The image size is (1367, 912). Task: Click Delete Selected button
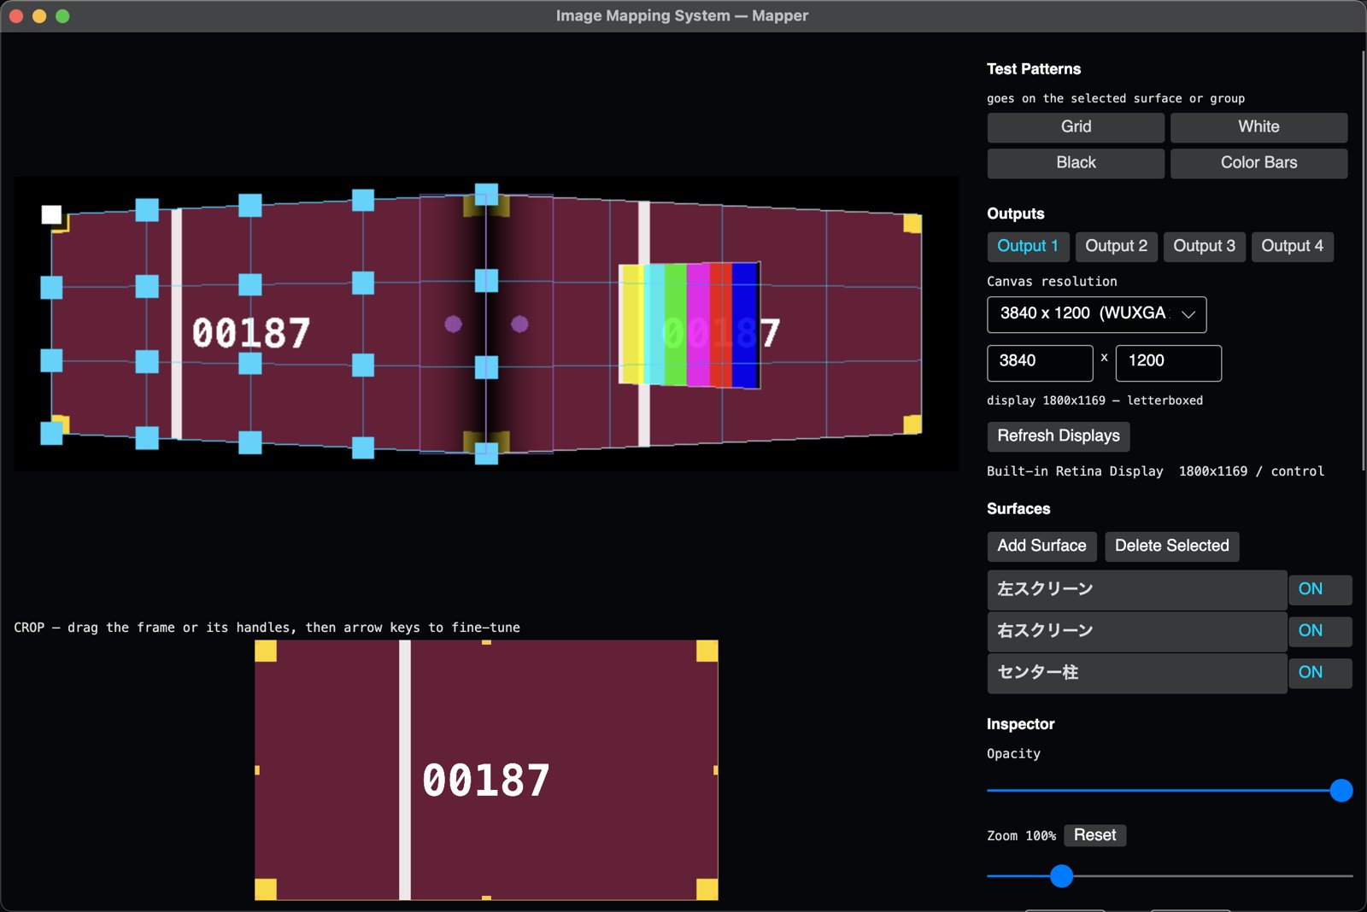click(1171, 547)
